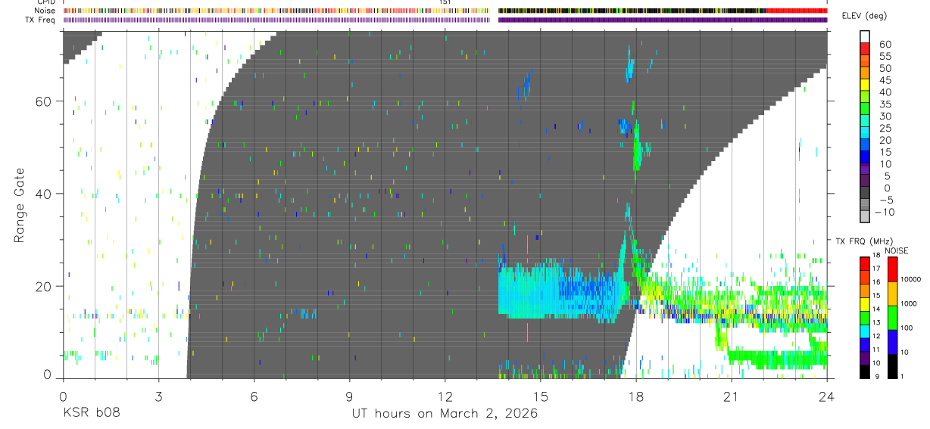
Task: Click the y-axis Range Gate tick label '40'
Action: click(x=44, y=194)
